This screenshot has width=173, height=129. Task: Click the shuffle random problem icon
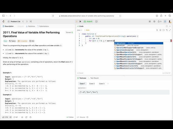pos(31,21)
